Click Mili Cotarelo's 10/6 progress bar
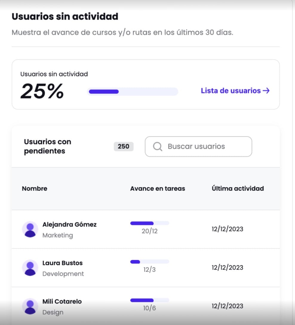This screenshot has height=325, width=295. click(x=149, y=300)
